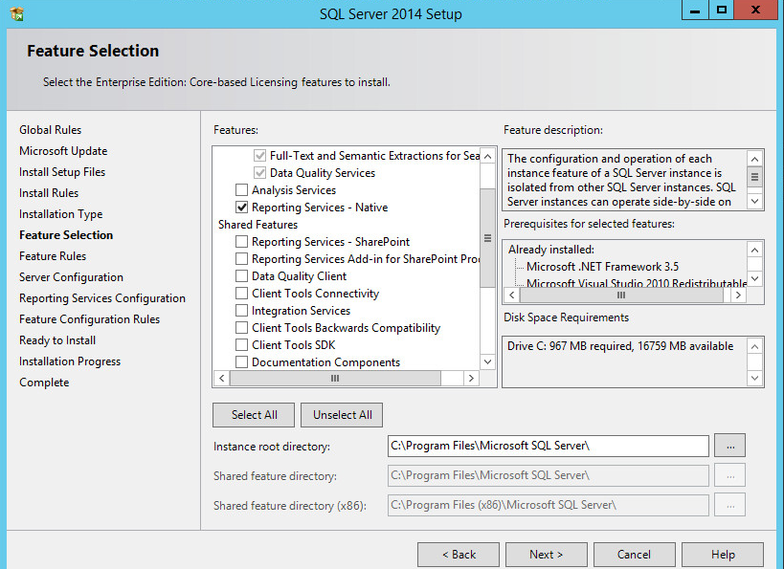Cancel the SQL Server setup

pos(635,555)
